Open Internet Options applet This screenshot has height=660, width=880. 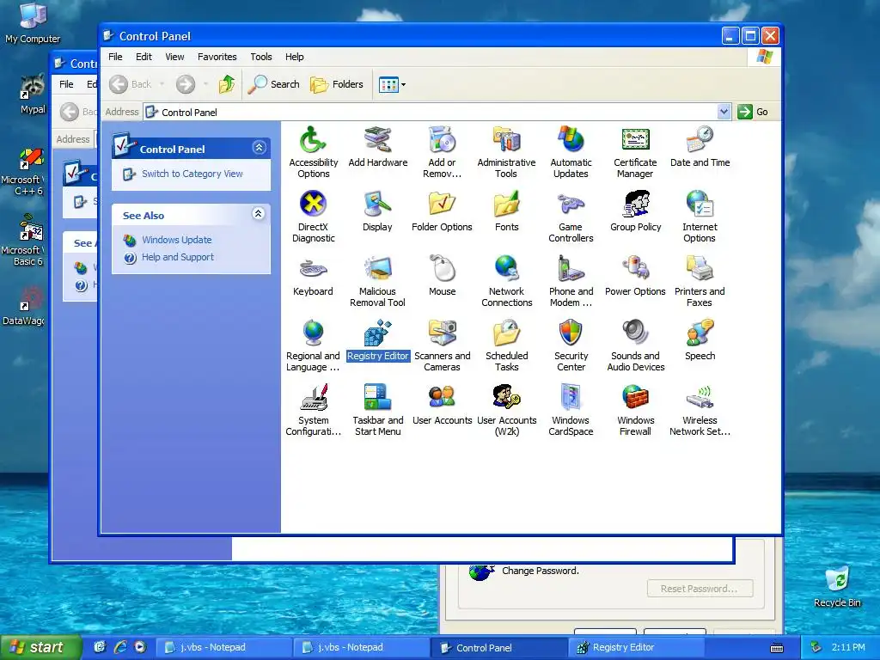click(x=700, y=217)
